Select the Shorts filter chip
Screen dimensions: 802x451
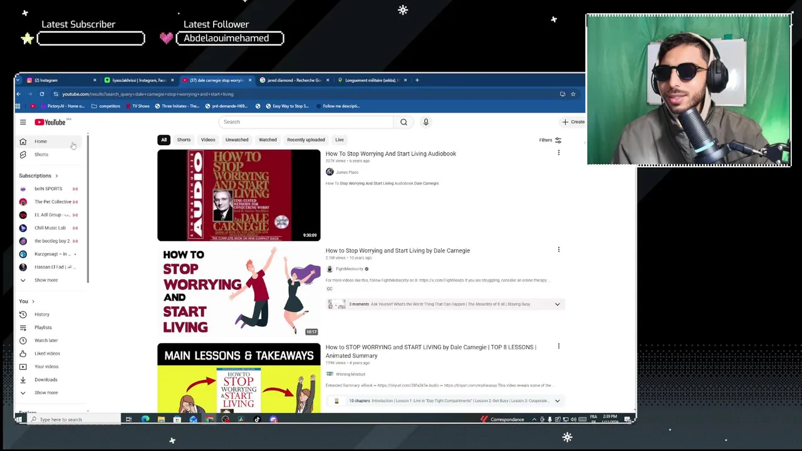(x=184, y=140)
